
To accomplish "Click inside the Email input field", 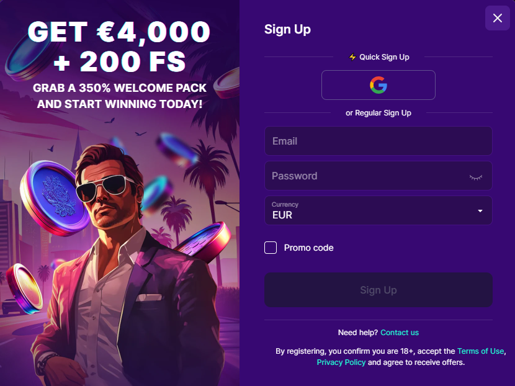I will (x=378, y=141).
